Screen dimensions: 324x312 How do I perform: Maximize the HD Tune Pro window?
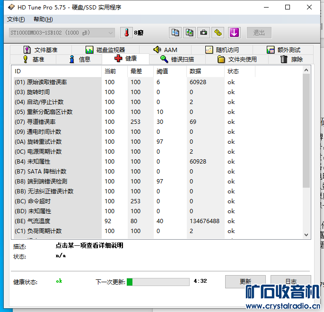coord(288,7)
